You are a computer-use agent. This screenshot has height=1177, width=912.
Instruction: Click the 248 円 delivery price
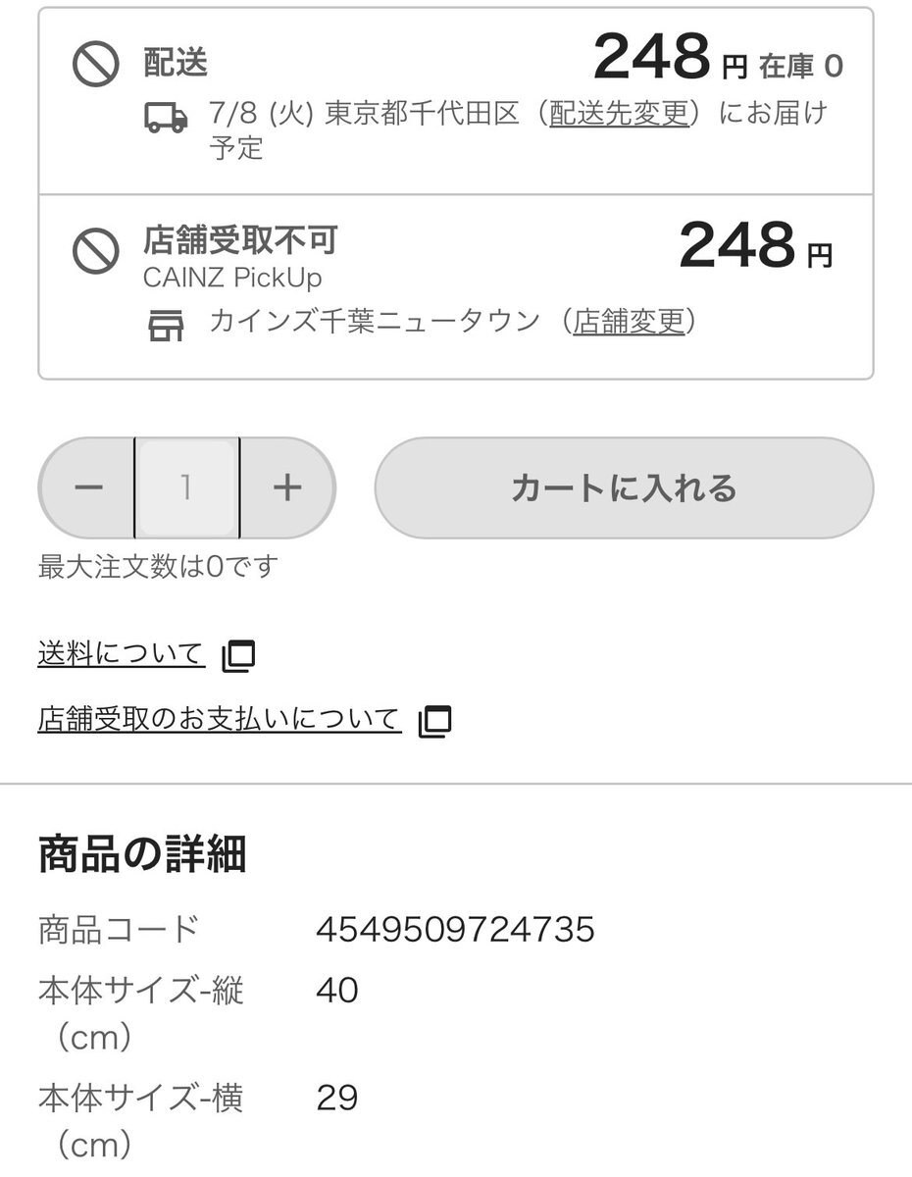tap(670, 57)
